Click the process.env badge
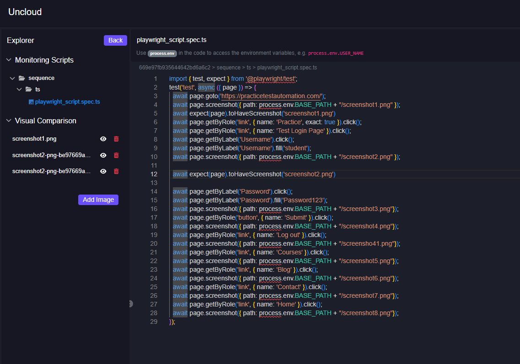 (x=162, y=53)
